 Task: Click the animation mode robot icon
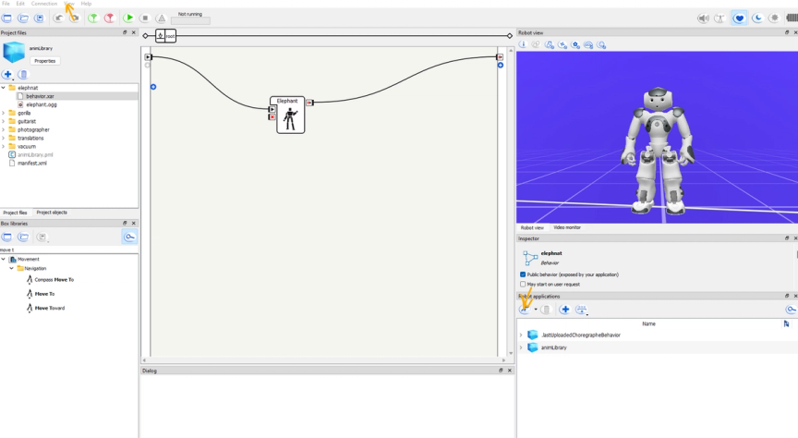[x=719, y=18]
